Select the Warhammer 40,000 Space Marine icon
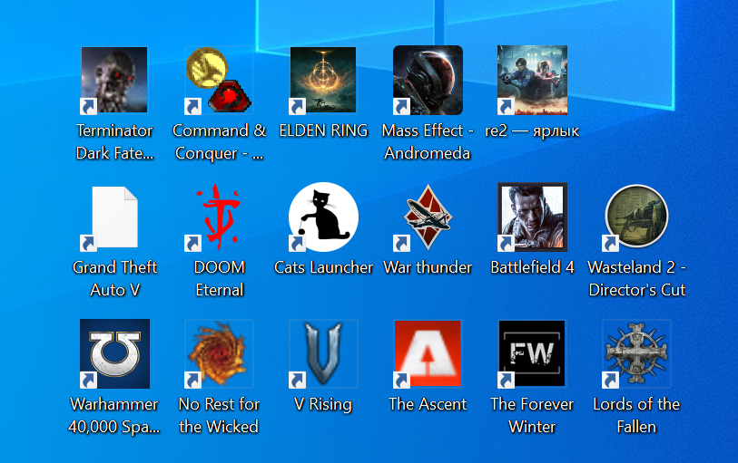738x463 pixels. pos(114,354)
